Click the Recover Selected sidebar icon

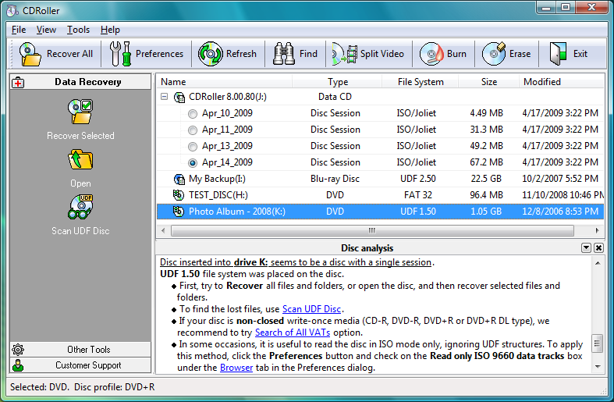80,112
